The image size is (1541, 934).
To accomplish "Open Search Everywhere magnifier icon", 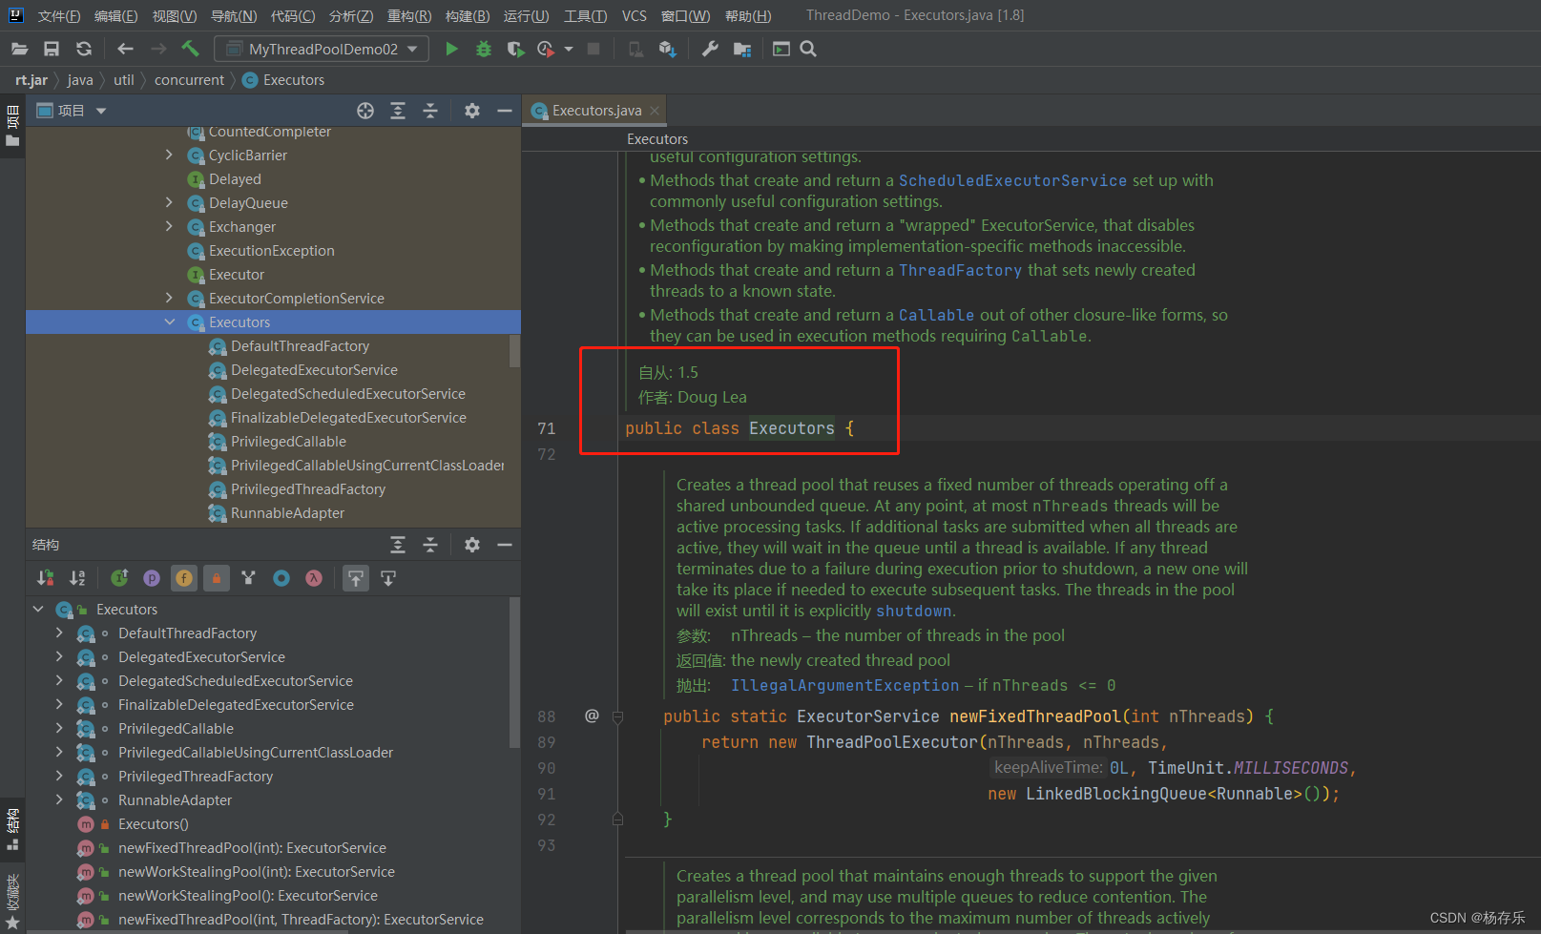I will point(808,49).
